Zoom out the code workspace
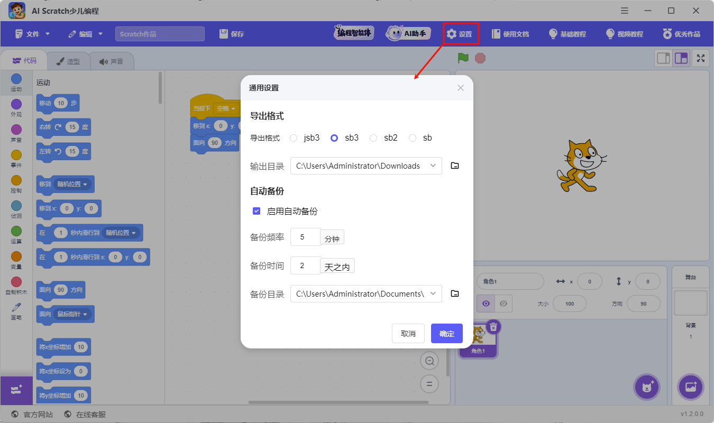Viewport: 714px width, 423px height. [429, 361]
